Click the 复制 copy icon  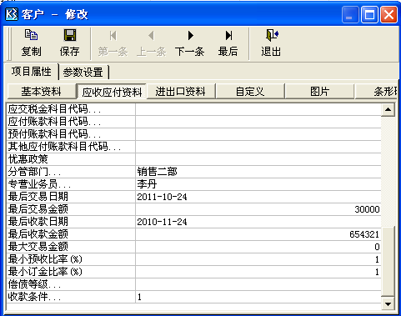point(31,35)
